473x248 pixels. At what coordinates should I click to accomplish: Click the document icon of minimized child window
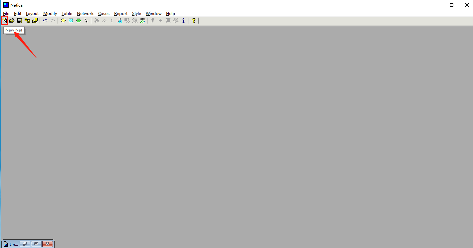click(6, 244)
